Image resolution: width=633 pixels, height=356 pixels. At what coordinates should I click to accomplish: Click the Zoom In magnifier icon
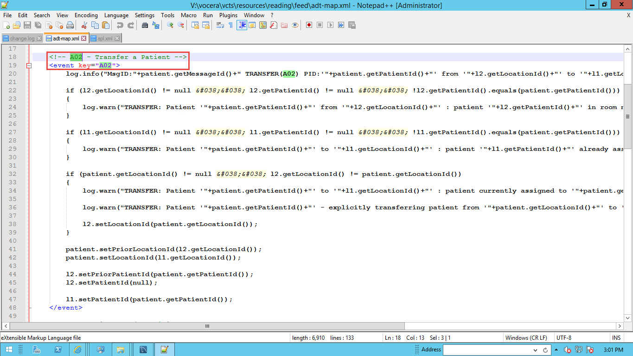coord(170,25)
